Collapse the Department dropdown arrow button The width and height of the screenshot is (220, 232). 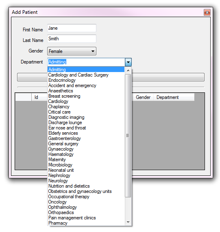coord(128,62)
